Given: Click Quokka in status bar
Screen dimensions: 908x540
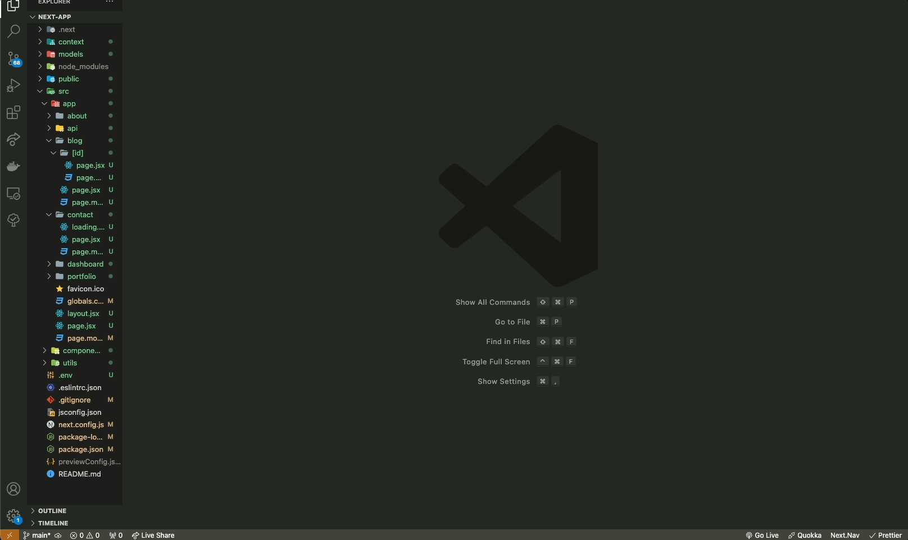Looking at the screenshot, I should pyautogui.click(x=805, y=535).
